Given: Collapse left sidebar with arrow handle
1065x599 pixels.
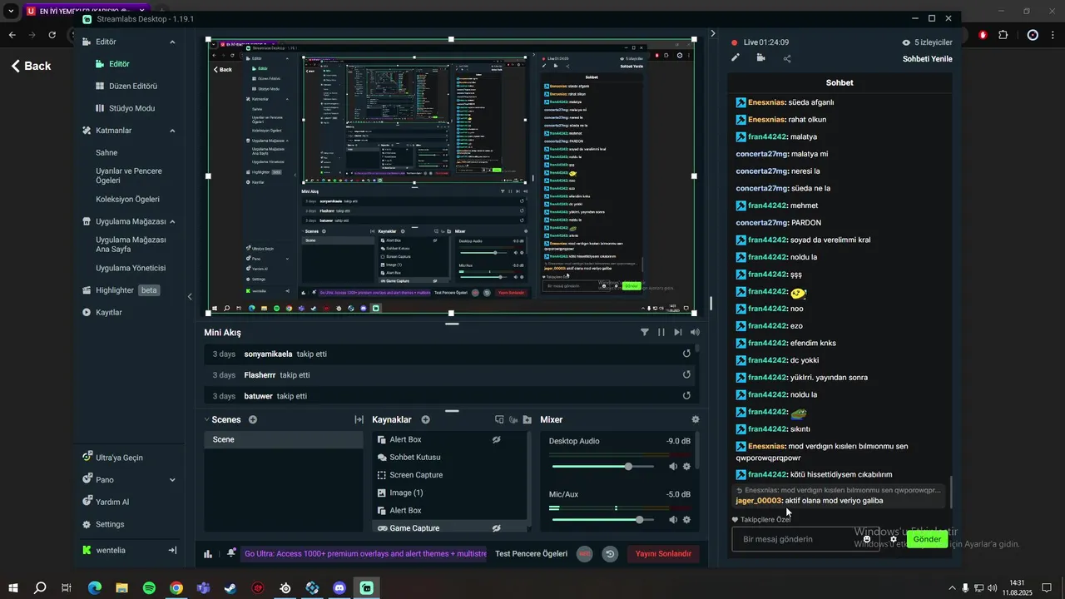Looking at the screenshot, I should point(190,297).
